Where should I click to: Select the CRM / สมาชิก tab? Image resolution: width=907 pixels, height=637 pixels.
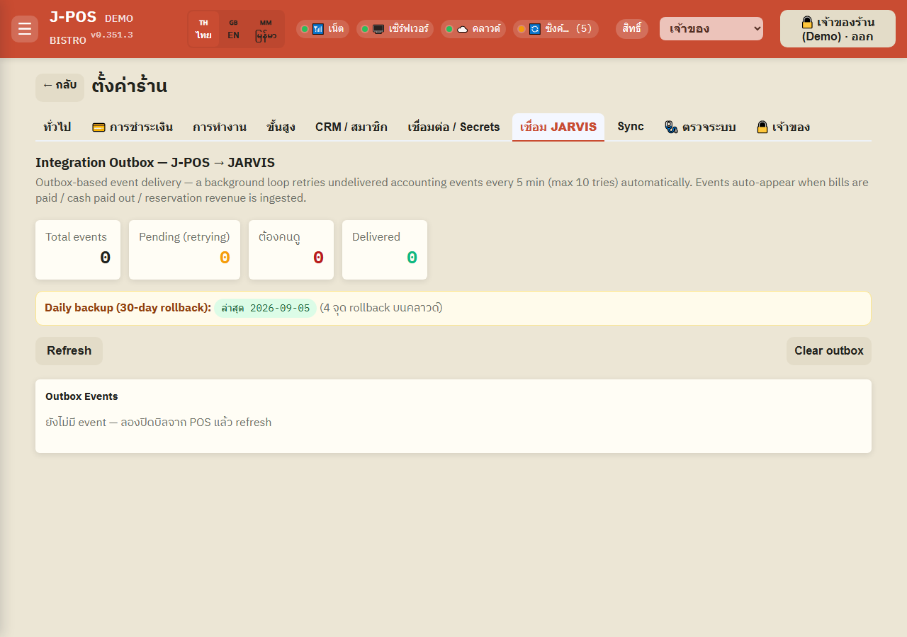[351, 127]
